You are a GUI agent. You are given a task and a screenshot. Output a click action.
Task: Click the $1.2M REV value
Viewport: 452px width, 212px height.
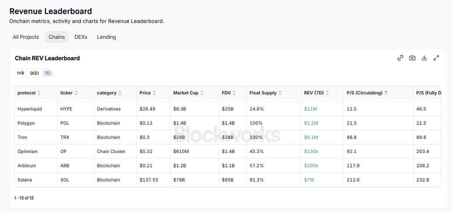pyautogui.click(x=311, y=123)
